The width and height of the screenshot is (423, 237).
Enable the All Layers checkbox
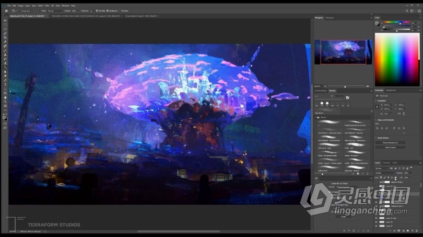(x=121, y=10)
